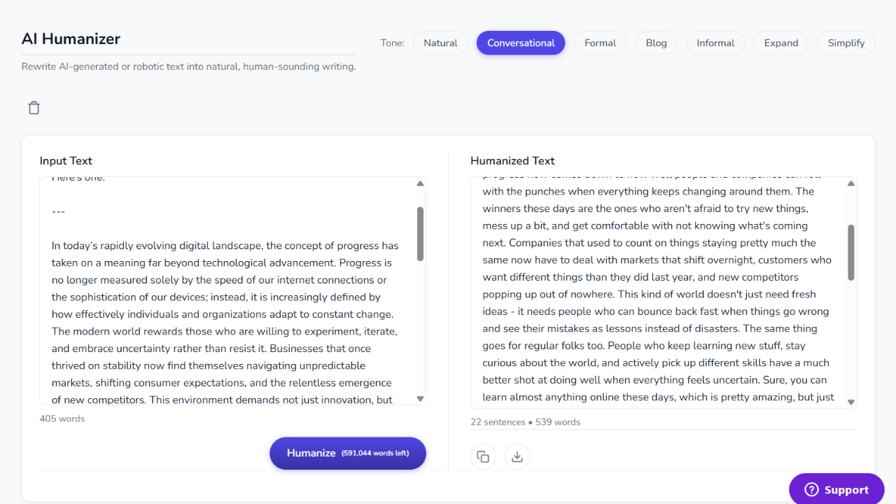The height and width of the screenshot is (504, 896).
Task: Click the Input Text scrollbar thumb
Action: click(x=420, y=233)
